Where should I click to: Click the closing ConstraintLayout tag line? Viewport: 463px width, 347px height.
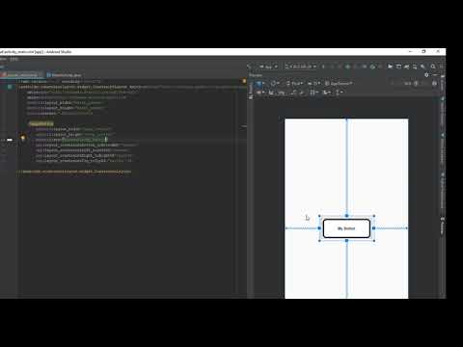74,172
